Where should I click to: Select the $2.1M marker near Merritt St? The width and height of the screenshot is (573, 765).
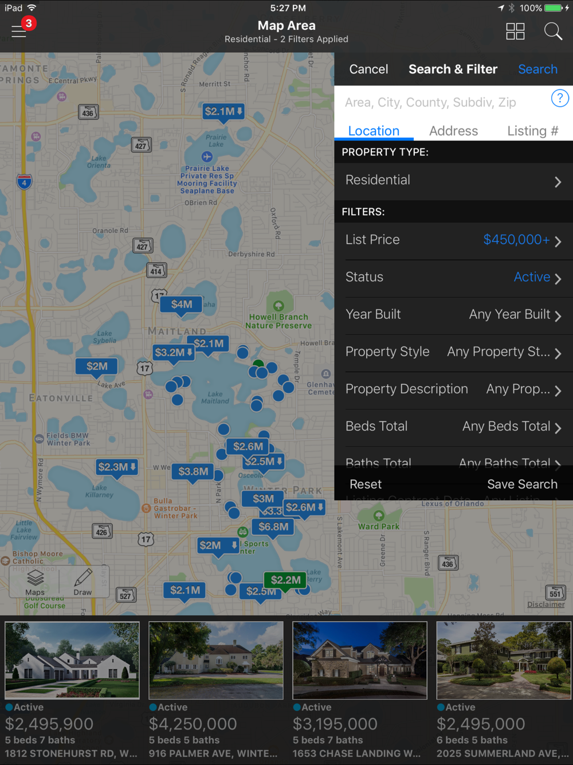[223, 111]
